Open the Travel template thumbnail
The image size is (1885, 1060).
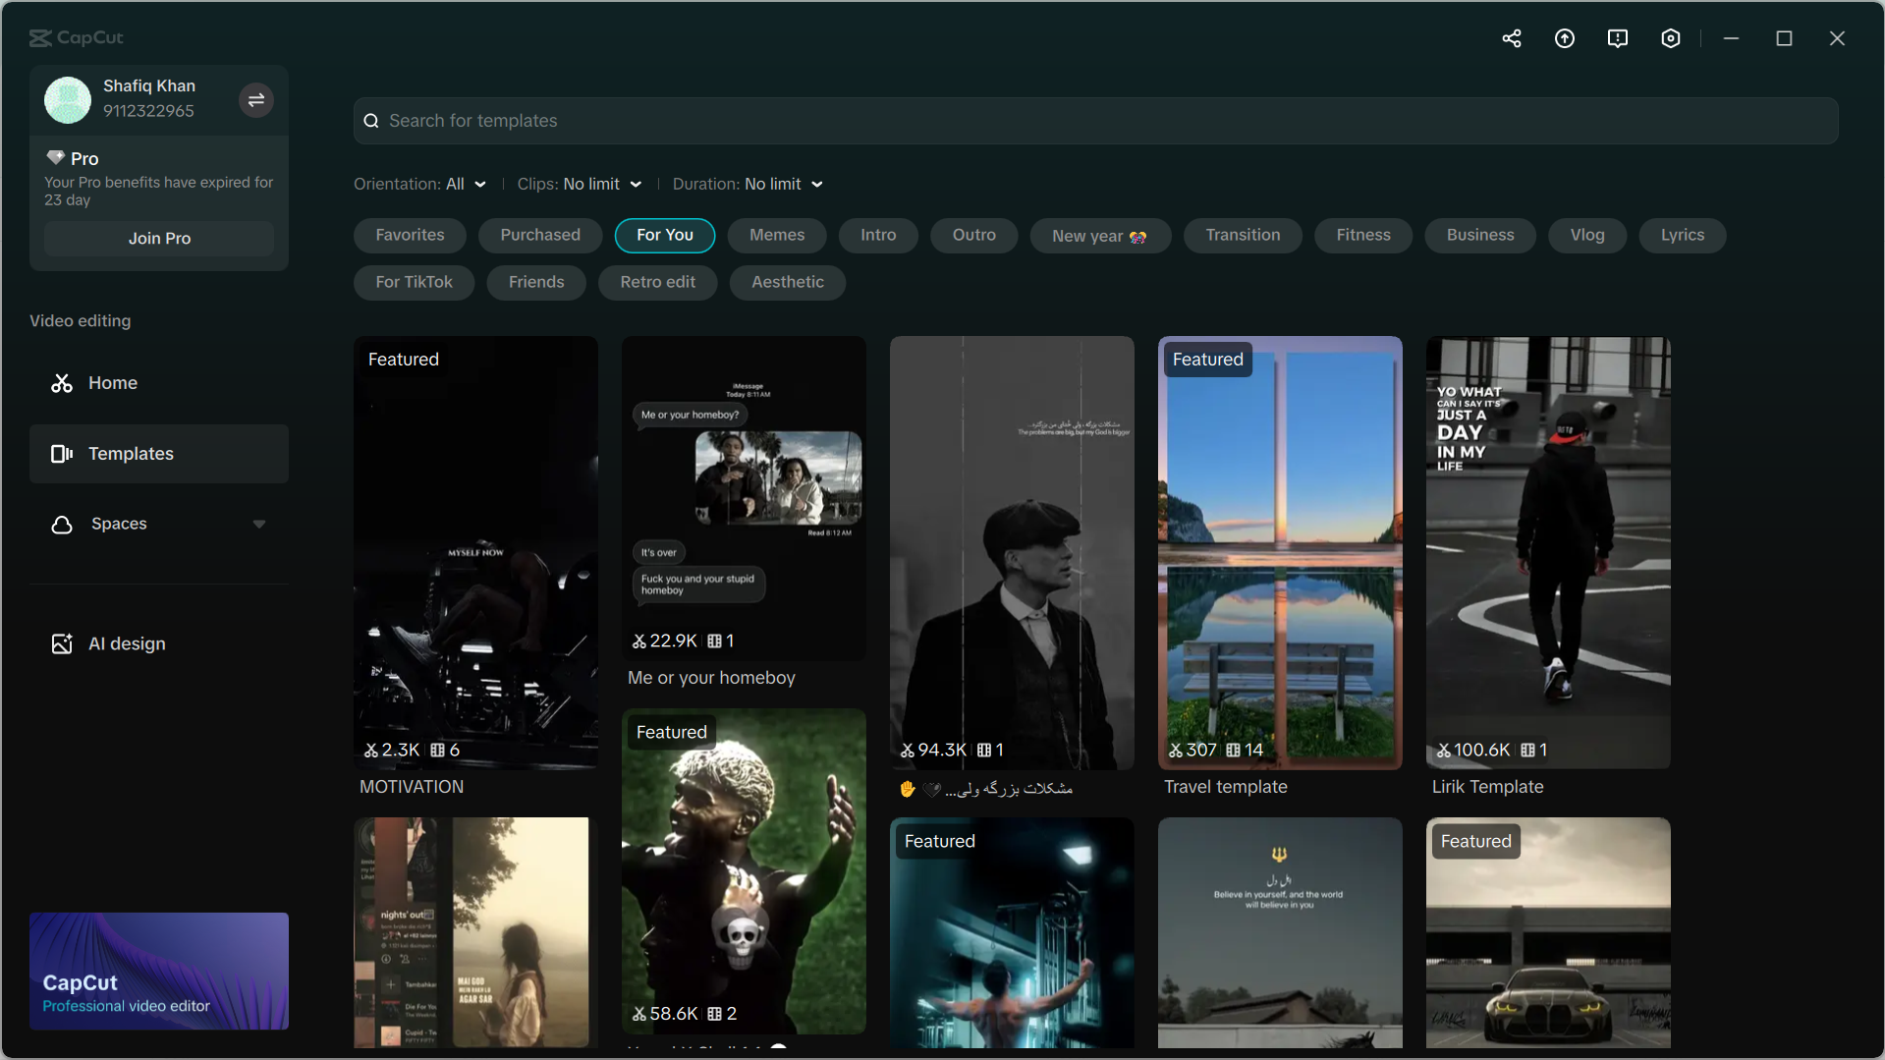point(1279,553)
